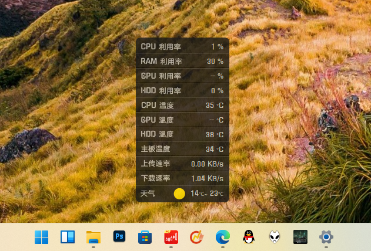Image resolution: width=371 pixels, height=251 pixels.
Task: Select the 上传速率 row
Action: click(182, 164)
